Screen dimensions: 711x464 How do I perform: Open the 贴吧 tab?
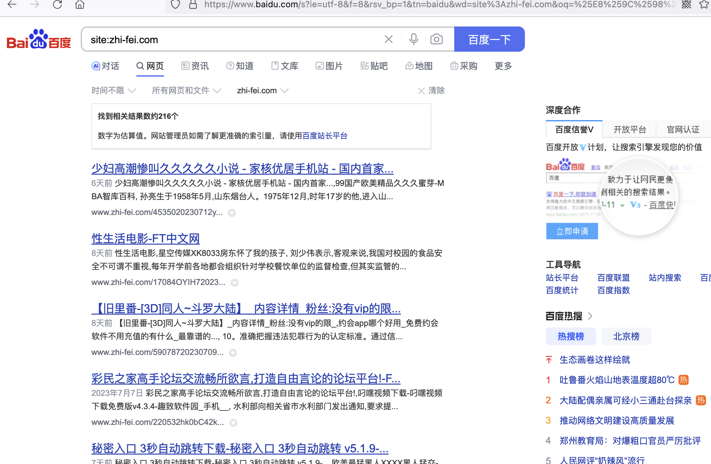pyautogui.click(x=374, y=66)
